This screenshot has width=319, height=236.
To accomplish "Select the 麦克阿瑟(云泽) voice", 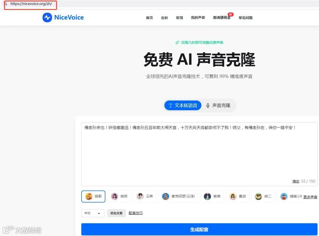I will point(178,196).
